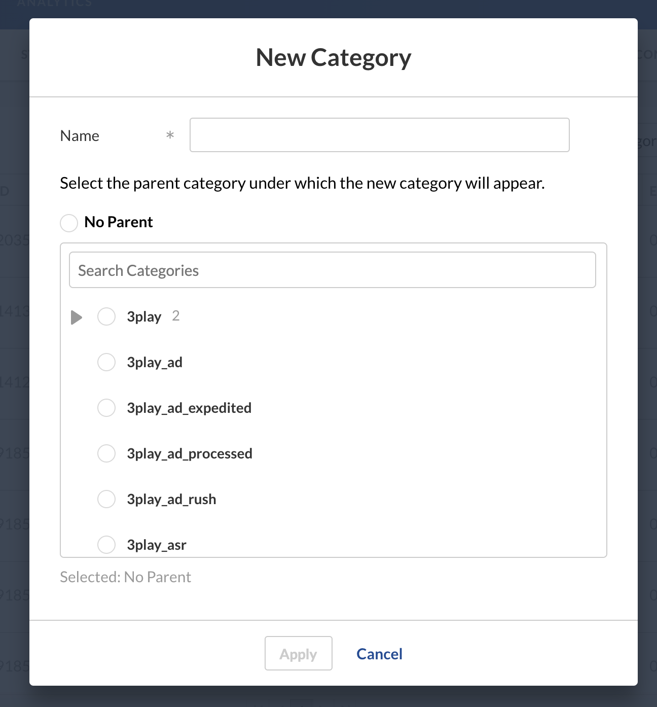Click the 3play category label

pyautogui.click(x=144, y=317)
